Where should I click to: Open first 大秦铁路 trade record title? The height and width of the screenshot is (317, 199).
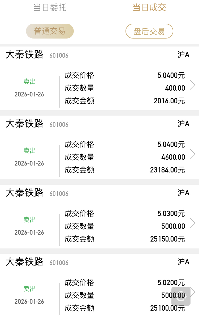(24, 54)
